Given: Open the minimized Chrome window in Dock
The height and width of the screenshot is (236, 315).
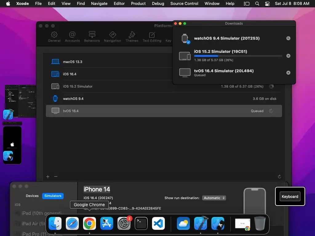Looking at the screenshot, I should click(x=243, y=224).
